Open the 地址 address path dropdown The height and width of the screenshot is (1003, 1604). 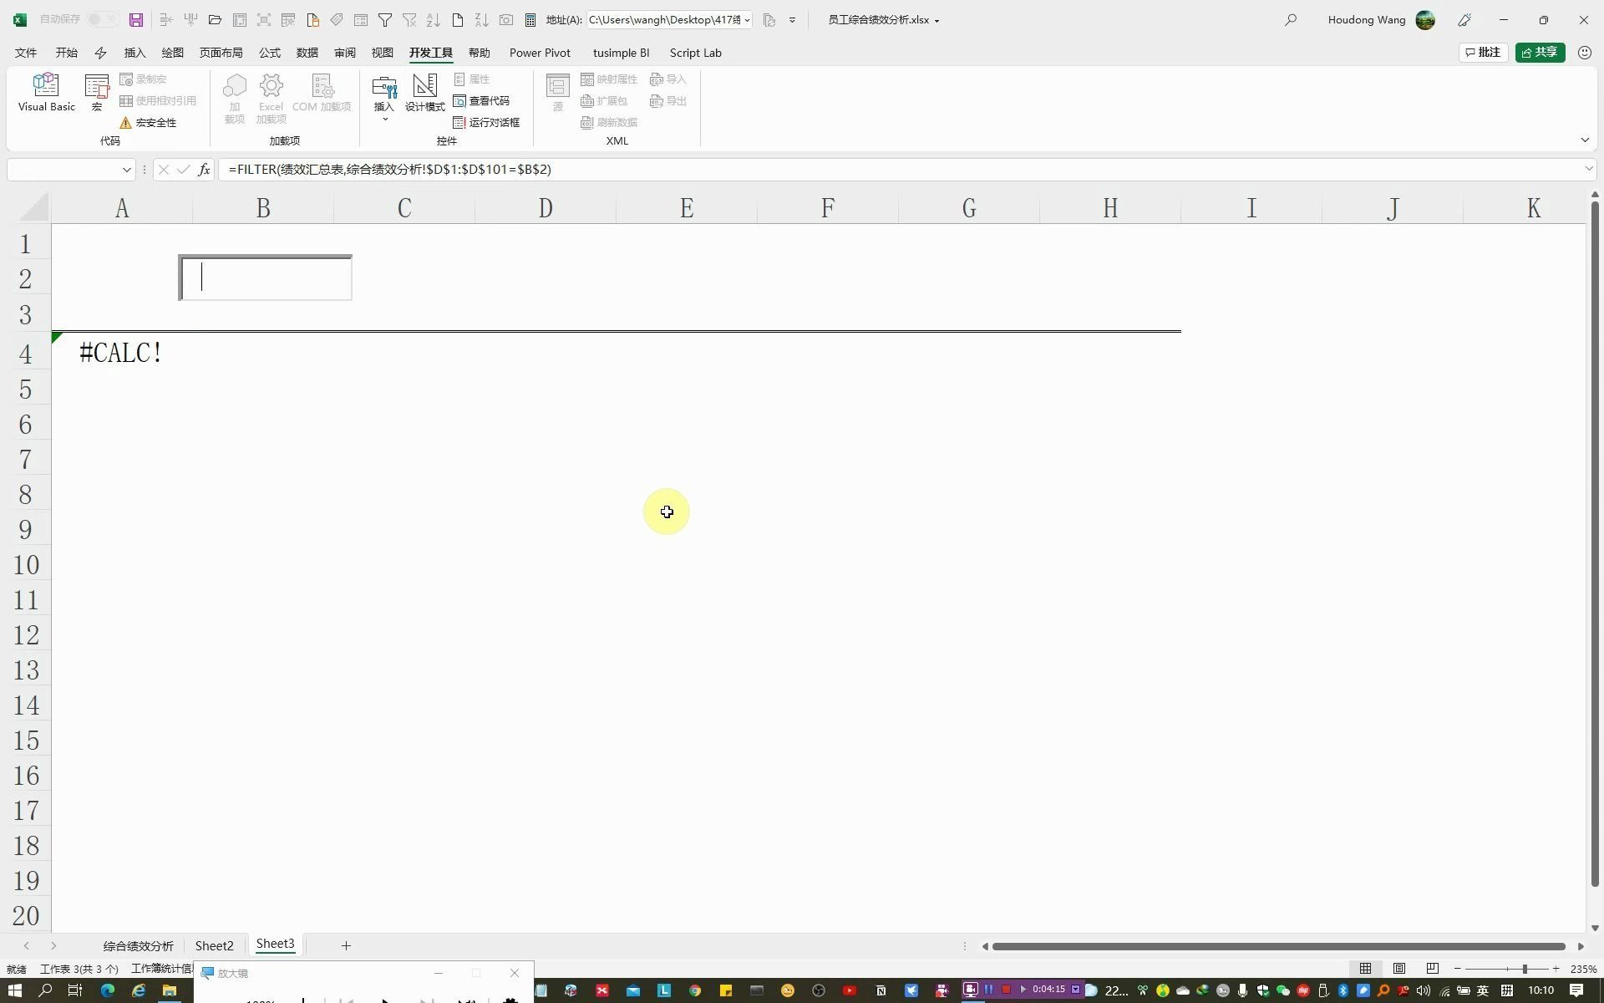click(x=747, y=19)
